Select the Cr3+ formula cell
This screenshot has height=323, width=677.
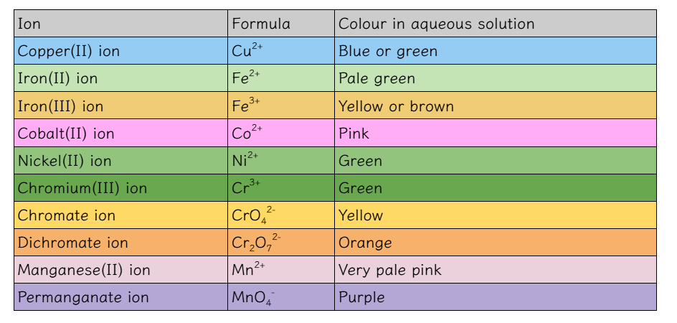click(x=281, y=187)
